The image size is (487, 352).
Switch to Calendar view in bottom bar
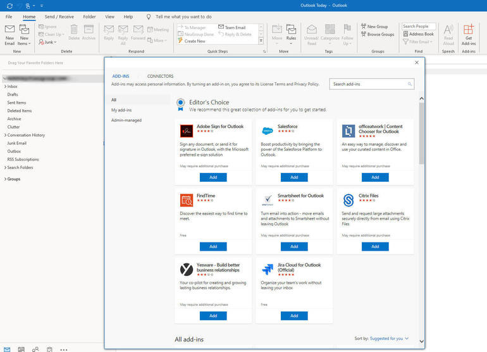(21, 349)
